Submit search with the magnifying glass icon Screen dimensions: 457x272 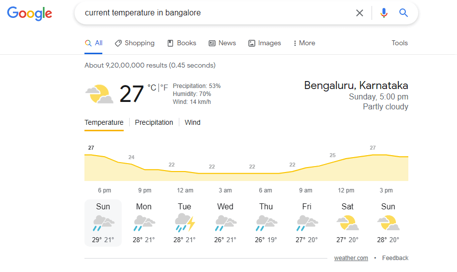tap(403, 13)
